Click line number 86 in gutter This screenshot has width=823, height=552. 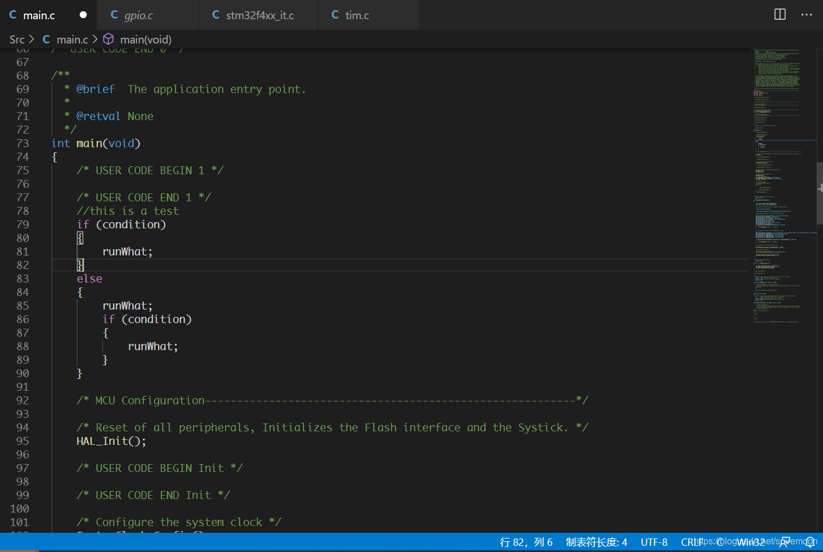coord(23,319)
